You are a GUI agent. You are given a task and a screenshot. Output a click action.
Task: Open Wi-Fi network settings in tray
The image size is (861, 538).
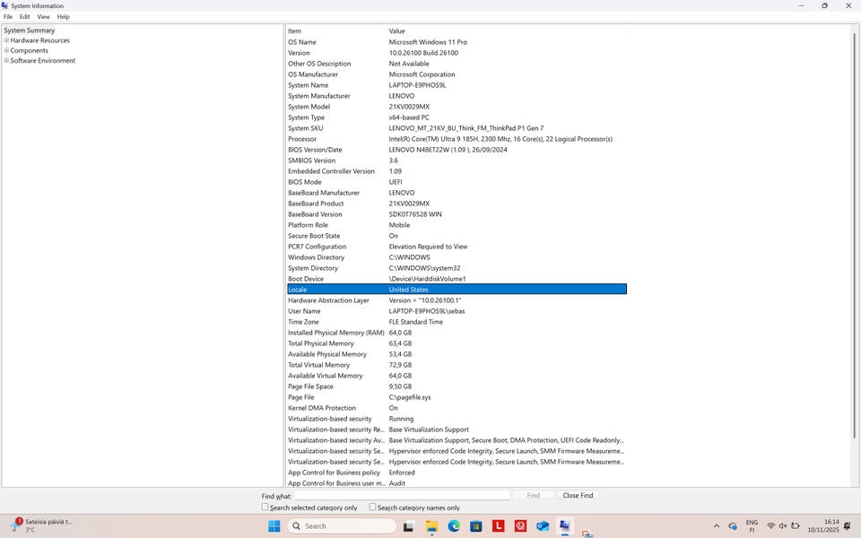coord(771,526)
